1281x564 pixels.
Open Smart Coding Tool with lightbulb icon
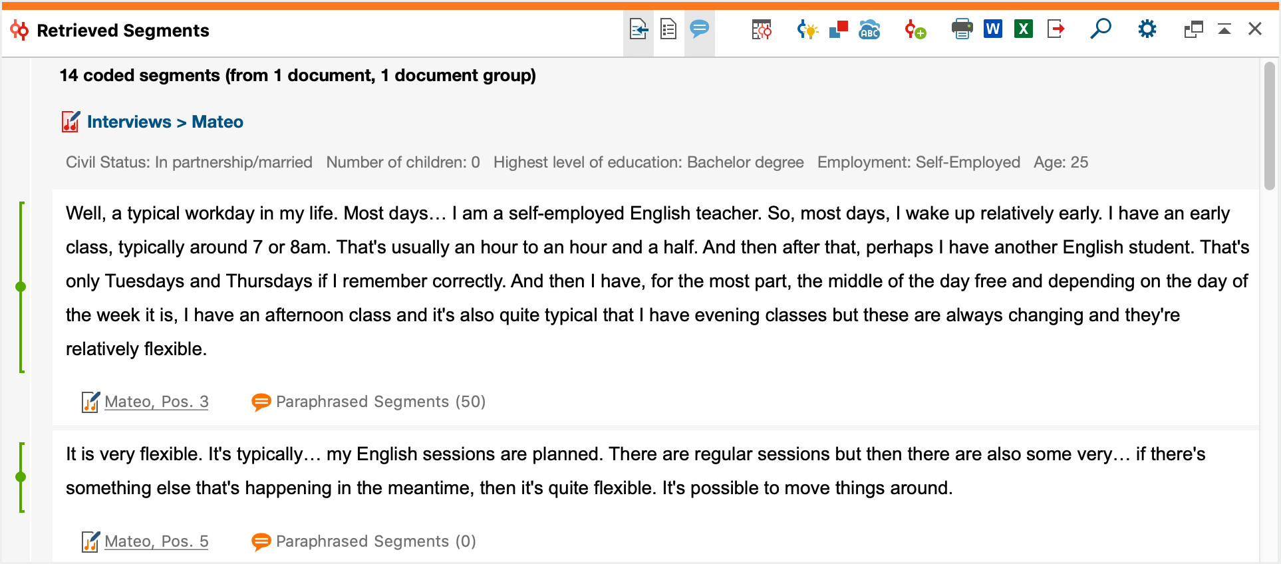click(x=807, y=29)
